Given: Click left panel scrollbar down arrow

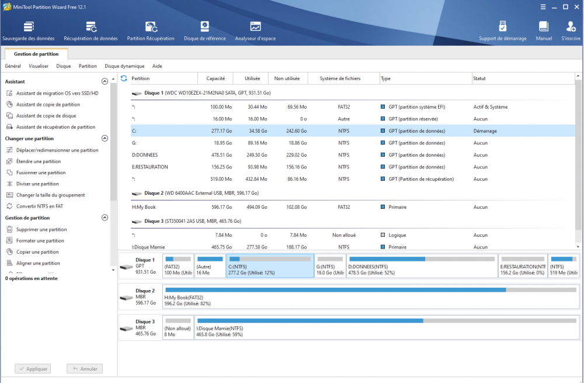Looking at the screenshot, I should click(113, 270).
